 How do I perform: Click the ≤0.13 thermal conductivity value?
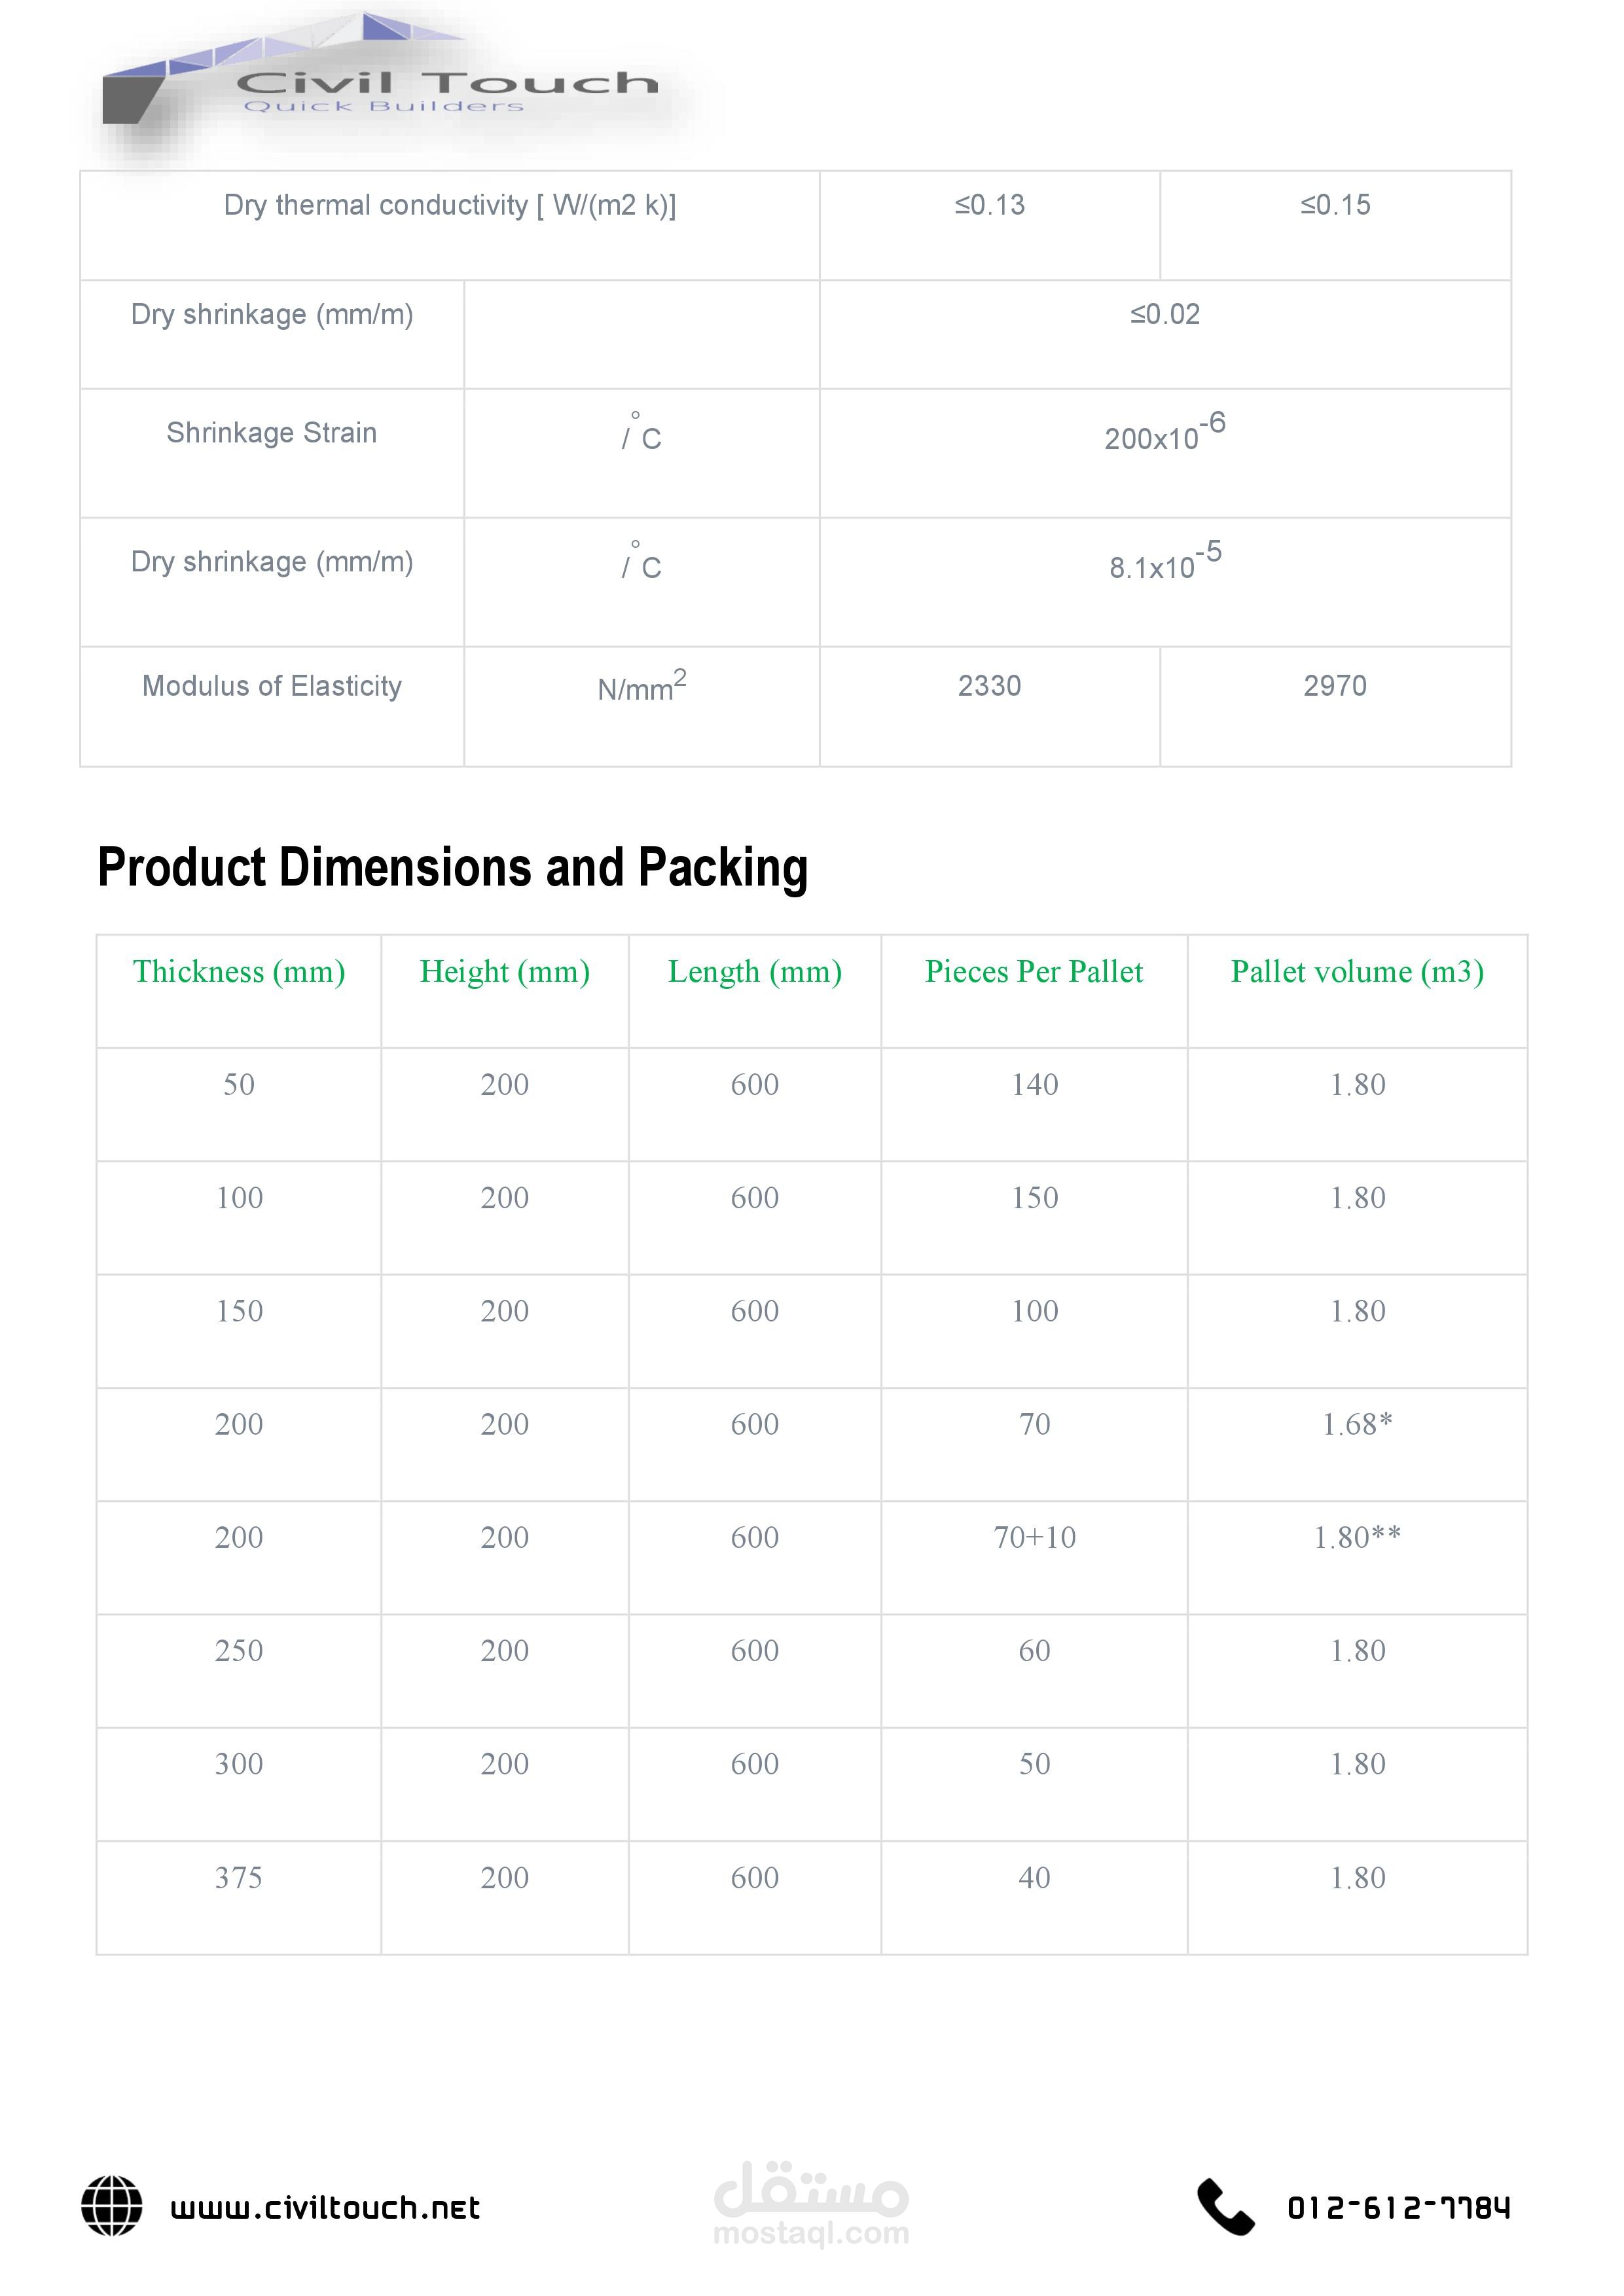(x=989, y=205)
